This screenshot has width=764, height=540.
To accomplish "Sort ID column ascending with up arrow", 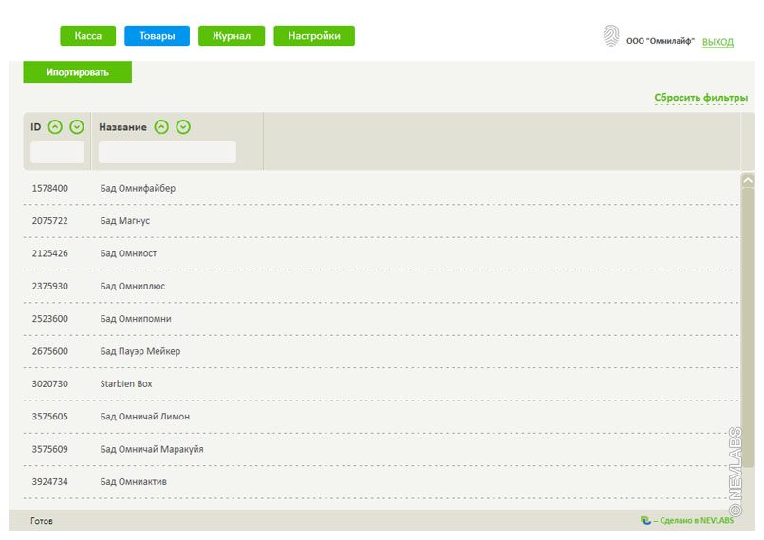I will coord(55,127).
